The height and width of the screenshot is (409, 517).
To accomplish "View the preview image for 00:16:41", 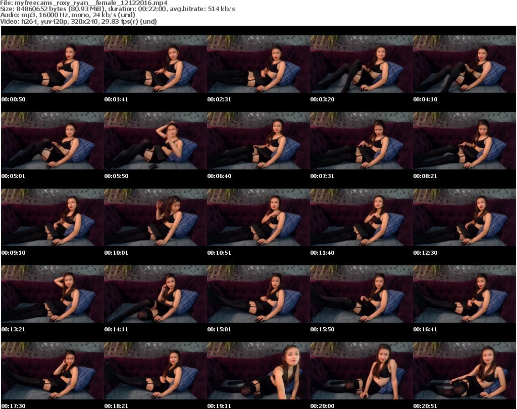I will pos(464,295).
